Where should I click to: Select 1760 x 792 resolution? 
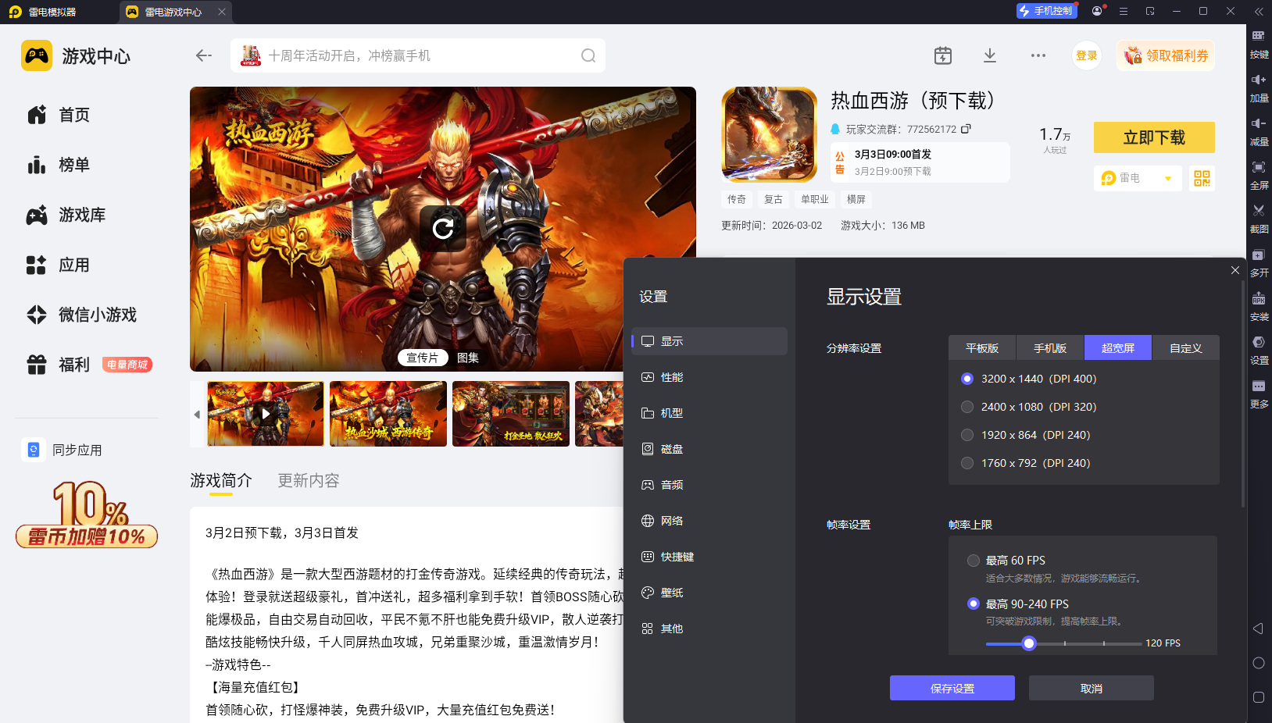[x=1025, y=463]
